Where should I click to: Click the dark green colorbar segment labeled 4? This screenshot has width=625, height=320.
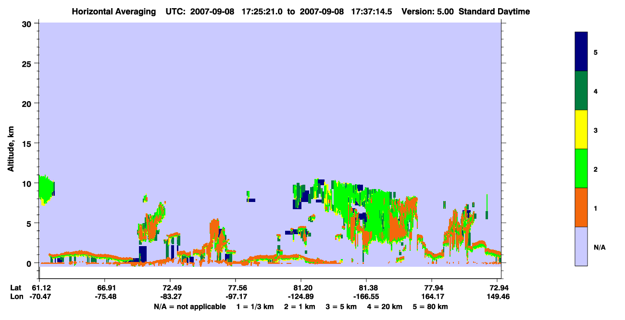(581, 91)
